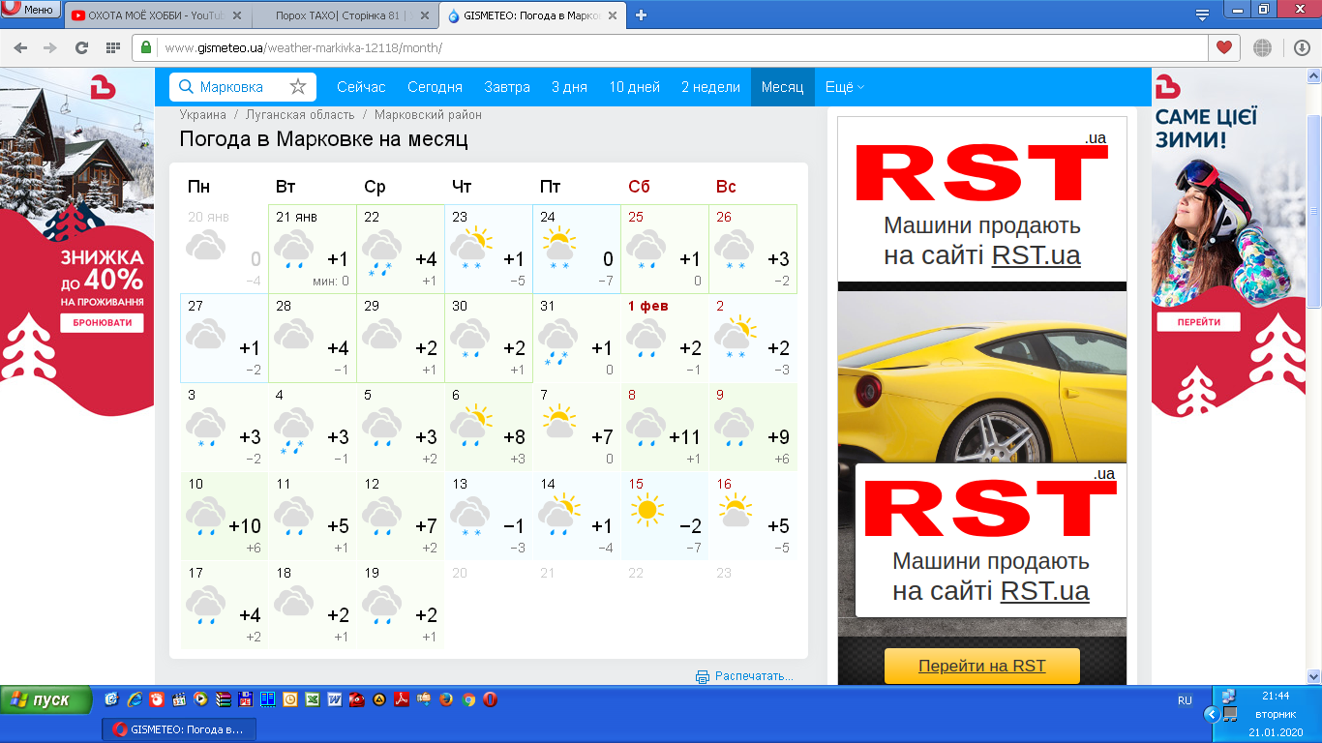This screenshot has width=1322, height=743.
Task: Open the 1 фев day forecast cell
Action: pos(665,339)
